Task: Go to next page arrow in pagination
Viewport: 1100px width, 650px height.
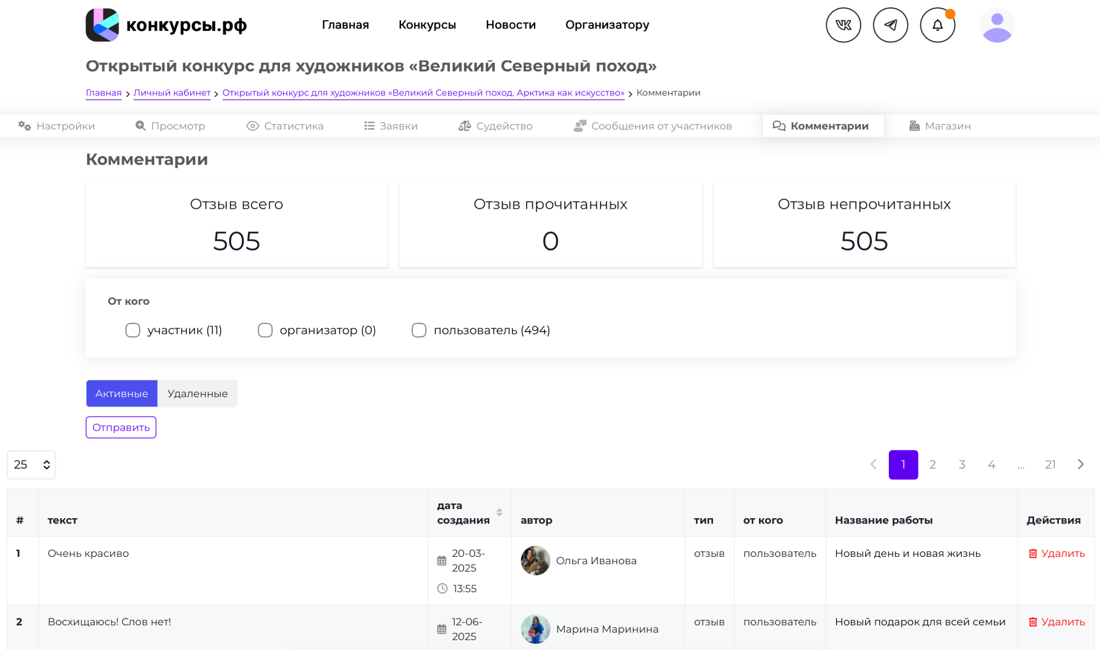Action: [x=1080, y=464]
